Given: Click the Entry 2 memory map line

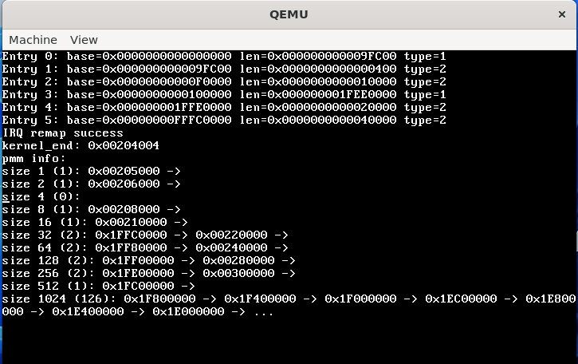Looking at the screenshot, I should [224, 82].
